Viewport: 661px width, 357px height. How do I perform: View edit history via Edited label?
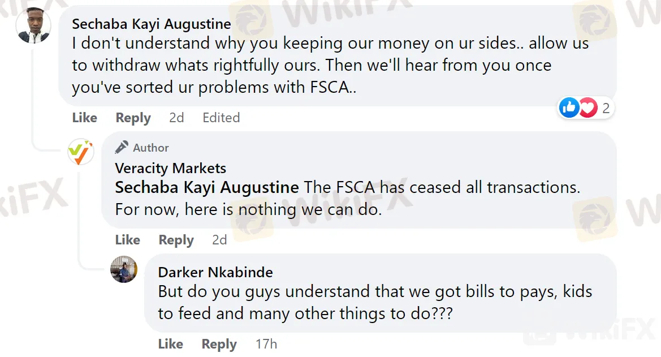[221, 118]
